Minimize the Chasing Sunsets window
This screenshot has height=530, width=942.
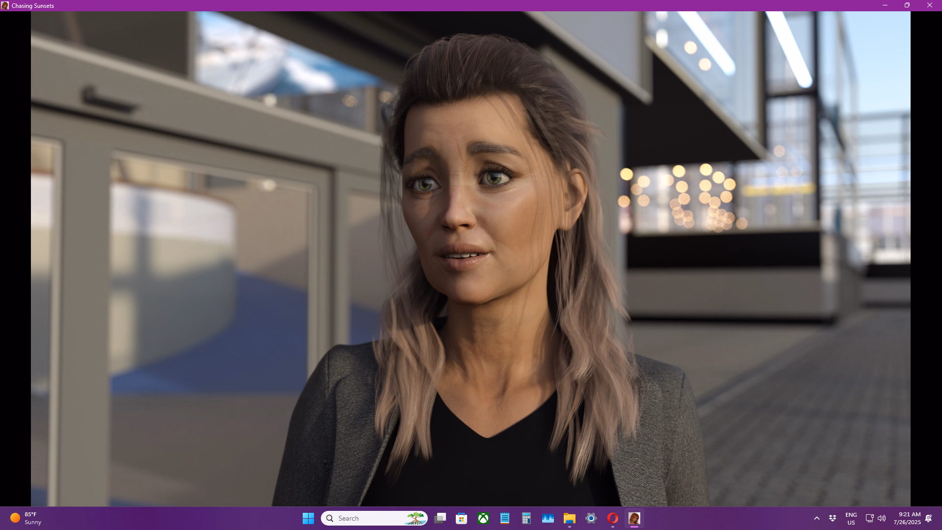pos(885,5)
